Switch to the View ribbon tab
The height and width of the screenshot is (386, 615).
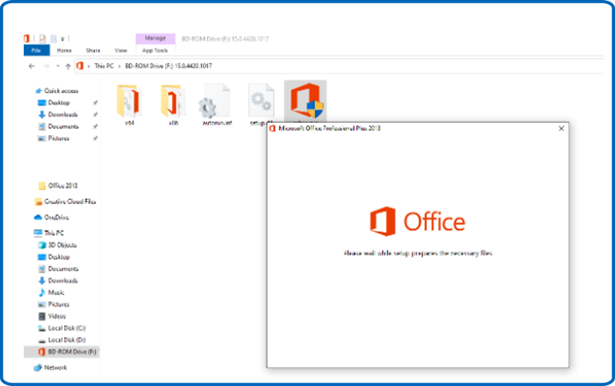pos(121,50)
